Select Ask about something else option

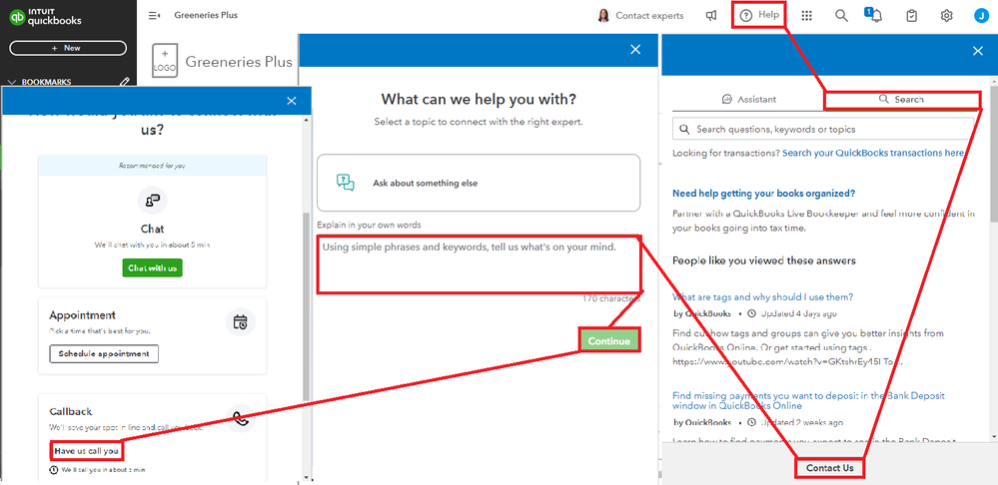(479, 183)
